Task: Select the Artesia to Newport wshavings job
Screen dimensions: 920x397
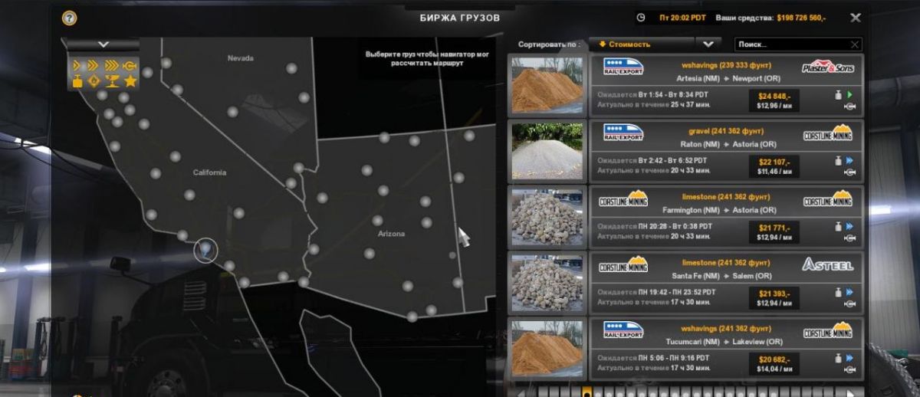Action: pyautogui.click(x=725, y=84)
